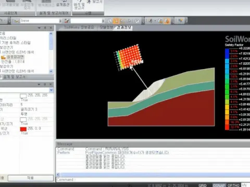Viewport: 250px width, 187px height.
Task: Open the empty combo box after the edit icon
Action: tap(87, 21)
